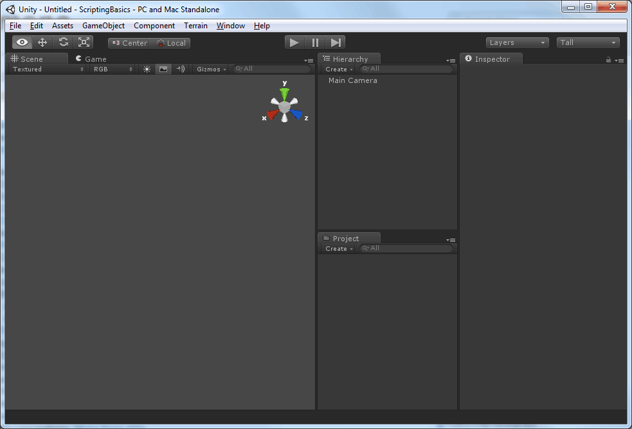Minimize the Unity window
Viewport: 632px width, 429px height.
coord(571,6)
